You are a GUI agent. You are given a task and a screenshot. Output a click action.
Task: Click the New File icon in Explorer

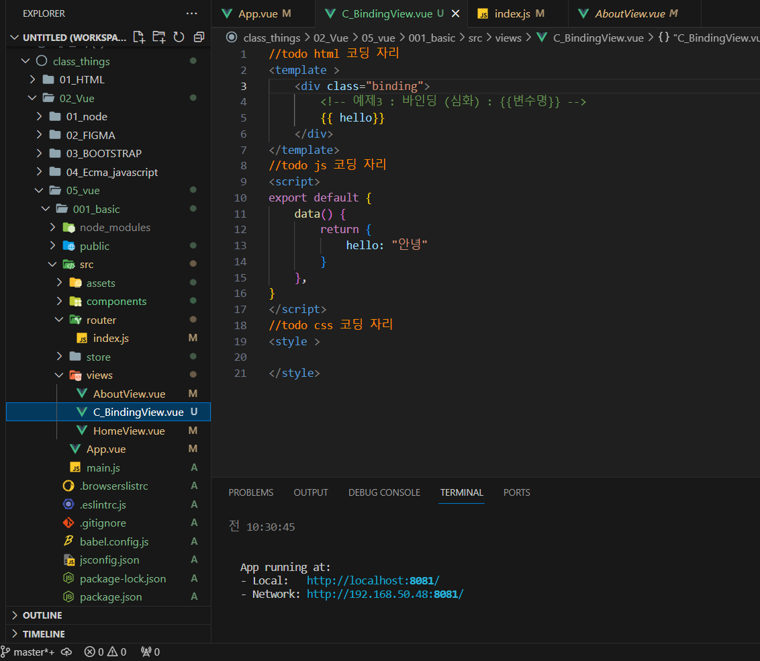(x=138, y=37)
